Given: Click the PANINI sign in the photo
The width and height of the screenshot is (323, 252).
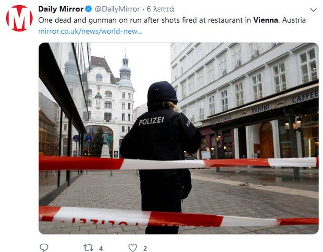Looking at the screenshot, I should (x=261, y=109).
